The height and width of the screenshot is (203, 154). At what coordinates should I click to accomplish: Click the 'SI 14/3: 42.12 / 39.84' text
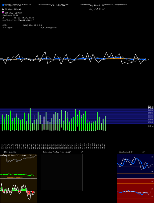tap(24, 18)
